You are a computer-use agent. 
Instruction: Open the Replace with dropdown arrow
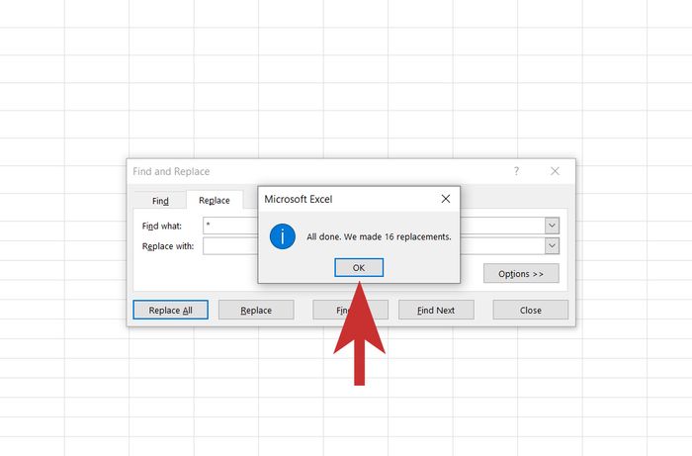[x=552, y=246]
